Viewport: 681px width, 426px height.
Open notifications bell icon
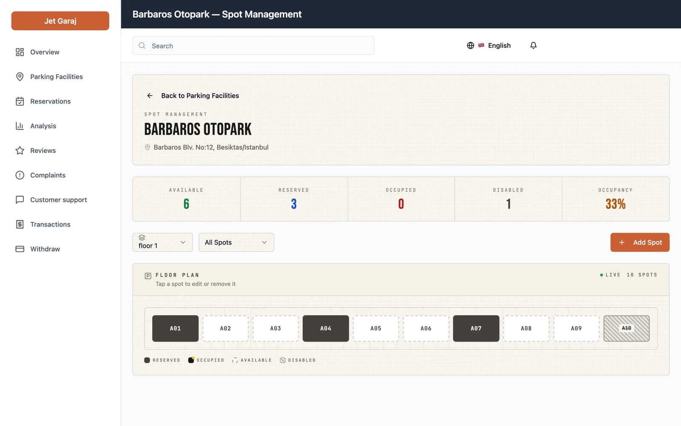click(x=533, y=45)
